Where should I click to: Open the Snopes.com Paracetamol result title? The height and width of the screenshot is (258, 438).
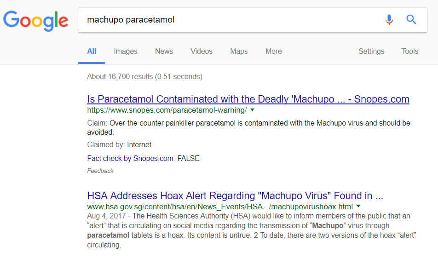pos(248,99)
